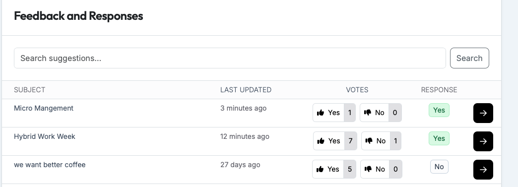Select the we want better coffee subject

(x=50, y=165)
